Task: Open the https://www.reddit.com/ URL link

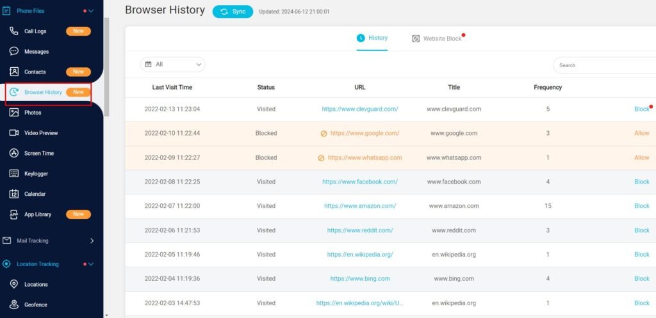Action: (x=360, y=230)
